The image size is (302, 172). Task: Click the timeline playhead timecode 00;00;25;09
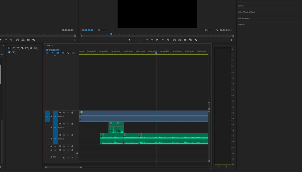tap(52, 50)
